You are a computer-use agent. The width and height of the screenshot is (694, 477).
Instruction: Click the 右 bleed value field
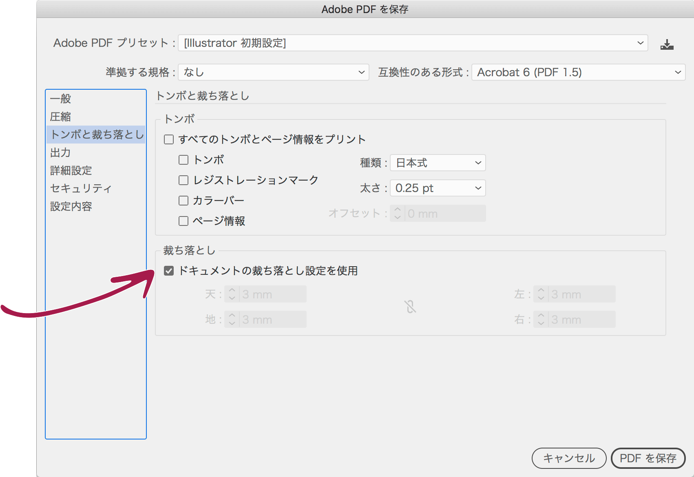pyautogui.click(x=582, y=319)
